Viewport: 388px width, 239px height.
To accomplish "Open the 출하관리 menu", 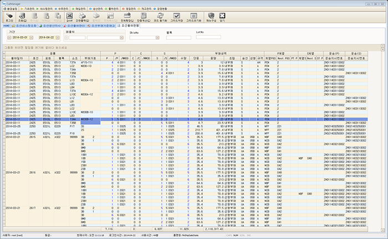I will point(112,9).
